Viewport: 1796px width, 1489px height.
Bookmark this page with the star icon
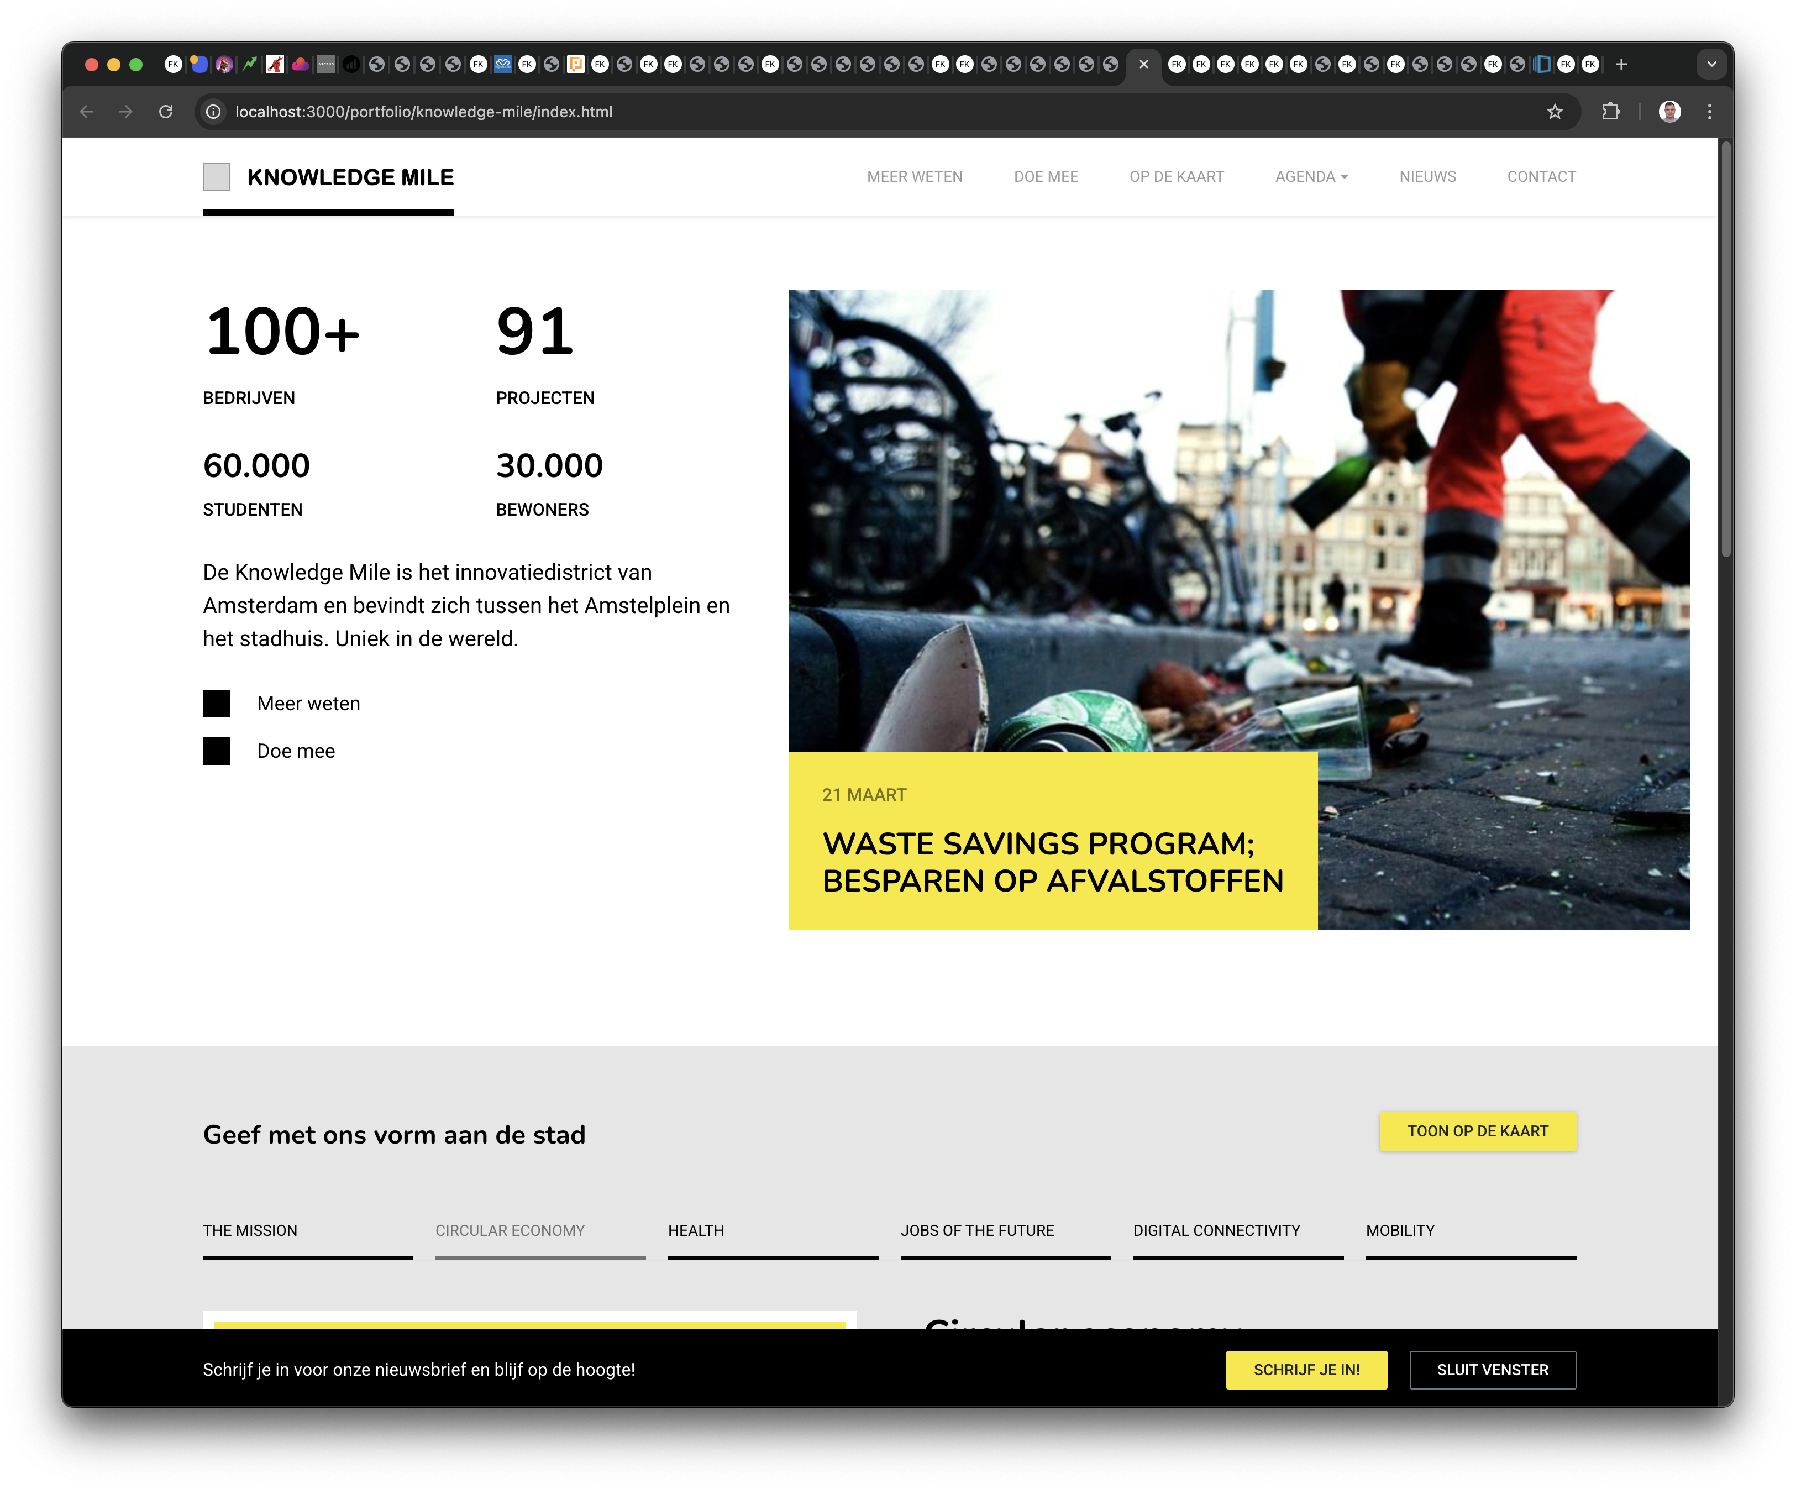pyautogui.click(x=1555, y=112)
